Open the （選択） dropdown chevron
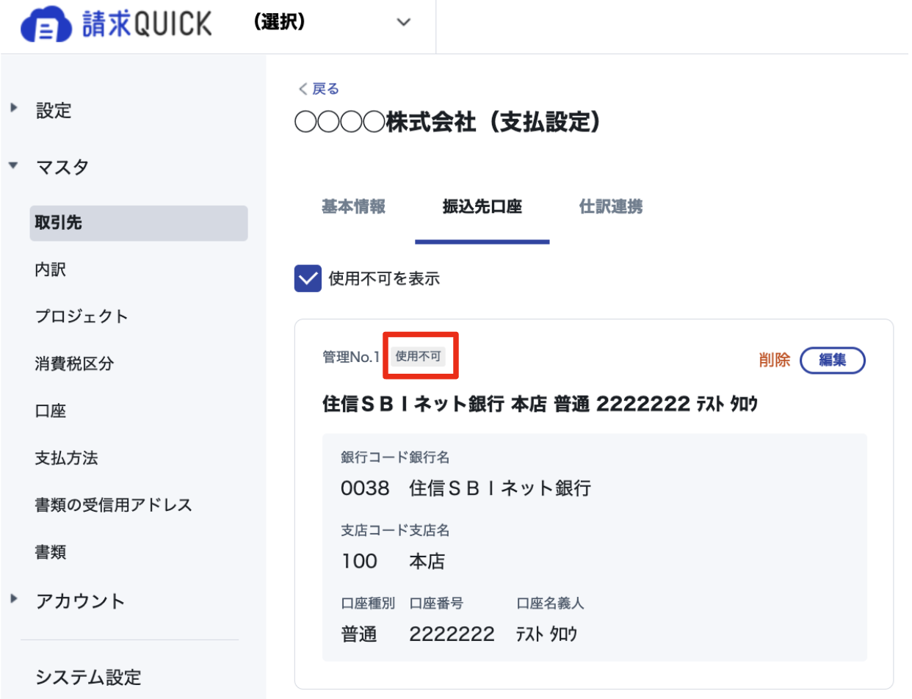 [x=404, y=23]
